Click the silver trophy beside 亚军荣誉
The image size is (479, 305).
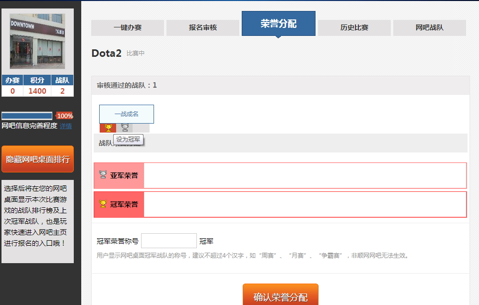click(x=103, y=175)
